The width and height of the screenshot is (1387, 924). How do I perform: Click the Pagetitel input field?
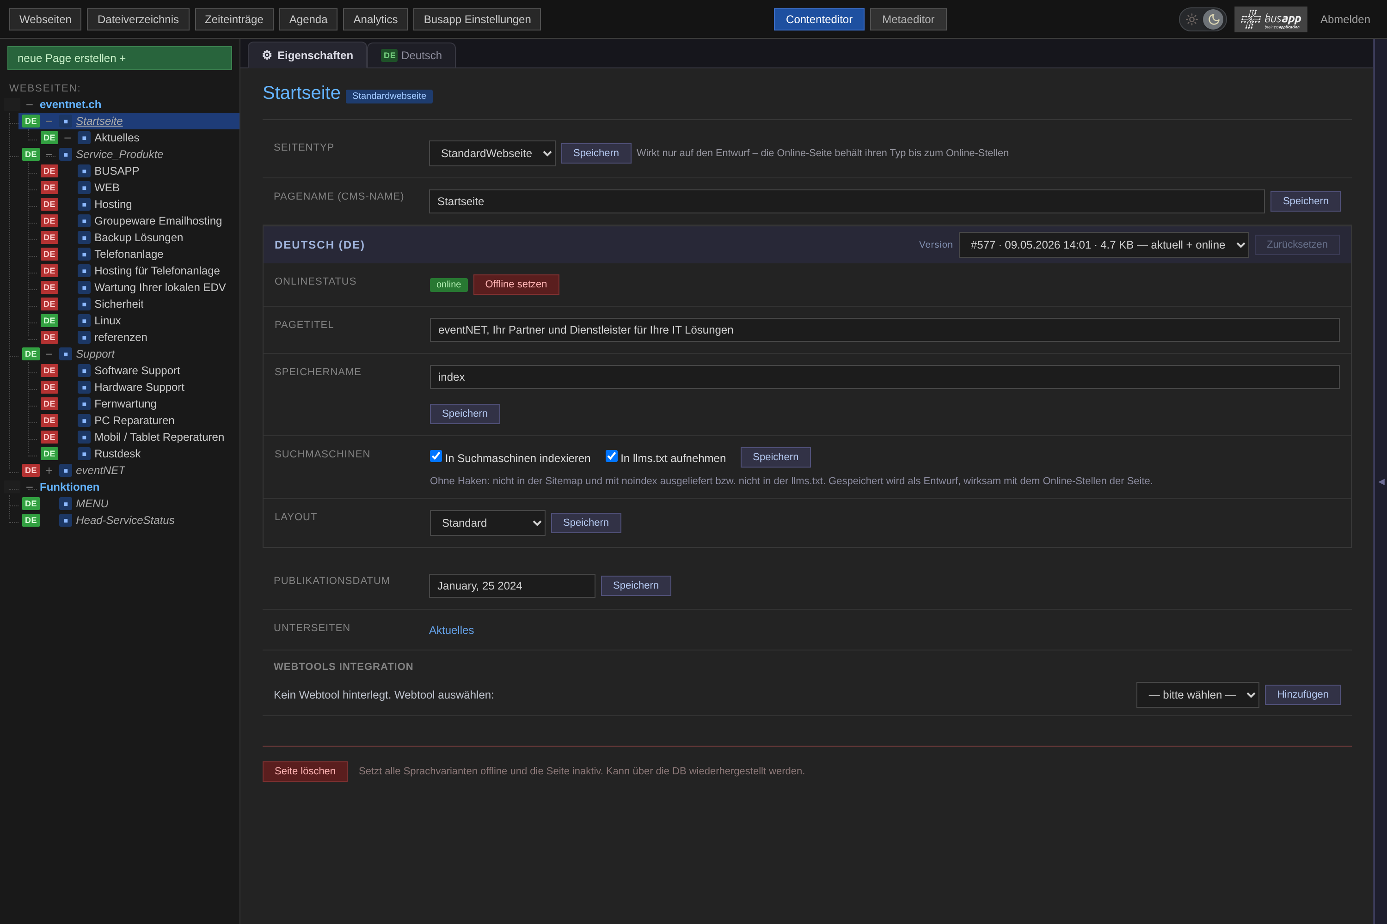pyautogui.click(x=884, y=330)
